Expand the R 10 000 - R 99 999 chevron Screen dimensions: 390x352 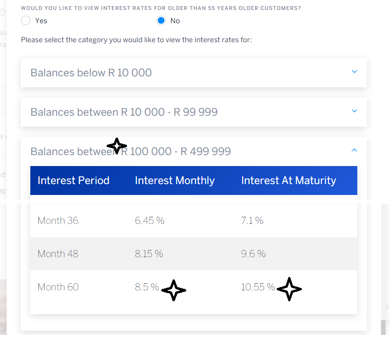354,111
